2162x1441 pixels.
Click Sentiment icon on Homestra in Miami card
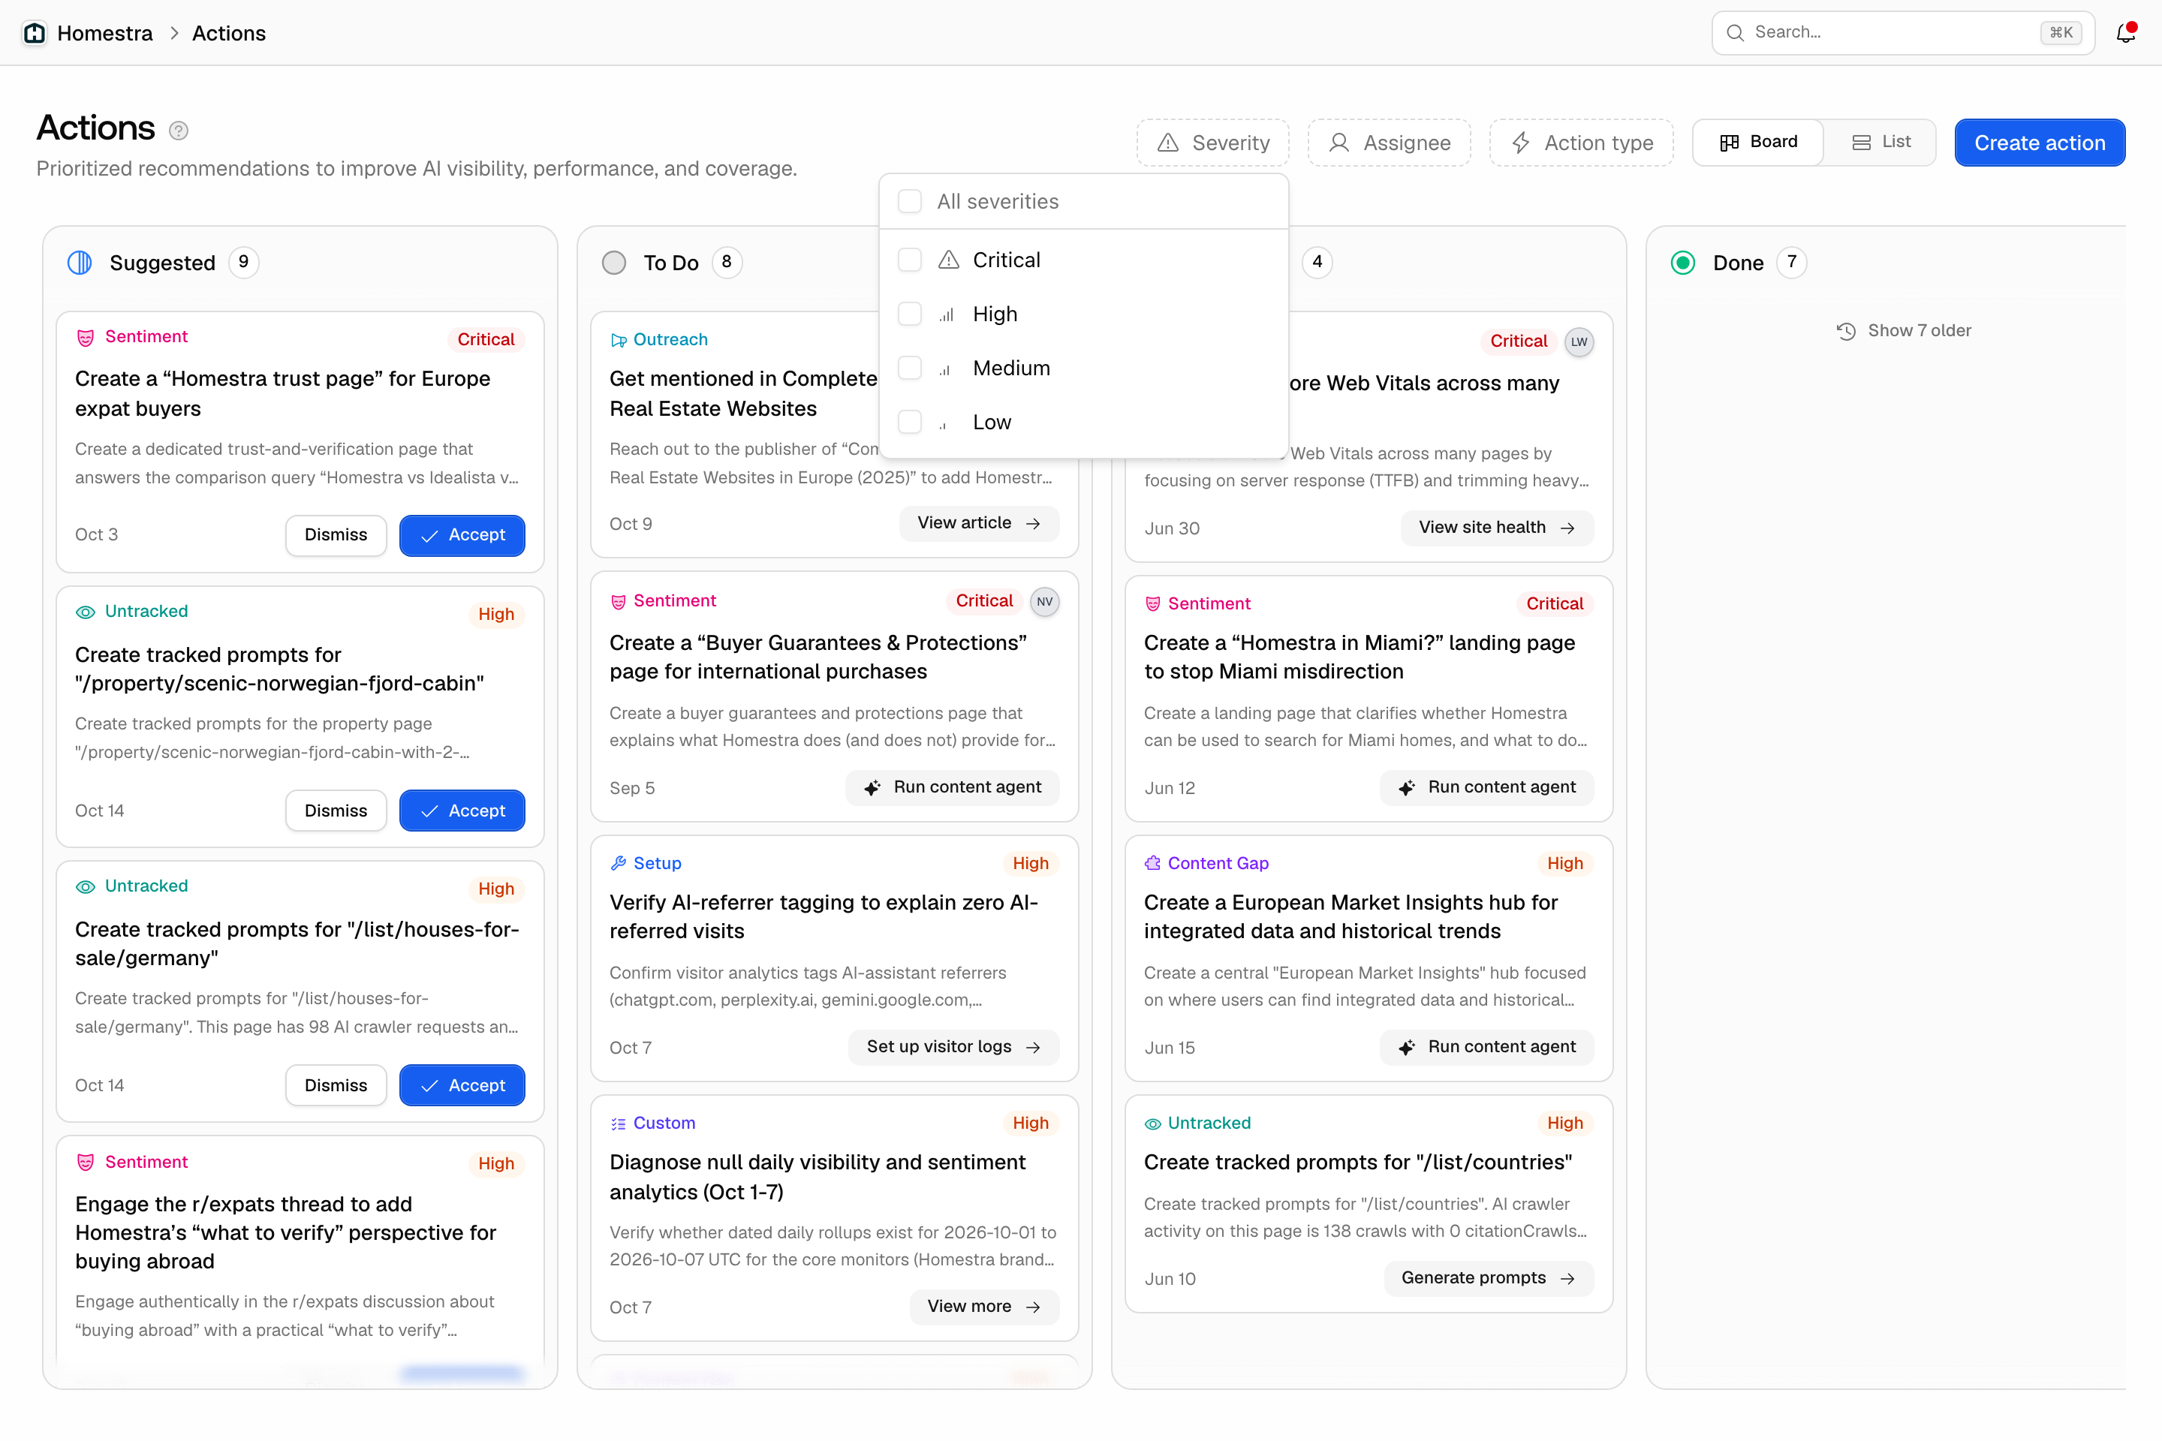pos(1153,603)
